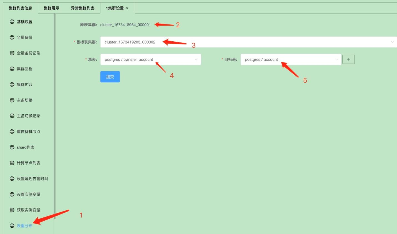This screenshot has height=234, width=397.
Task: Switch to the 集群列表信息 tab
Action: pos(20,8)
